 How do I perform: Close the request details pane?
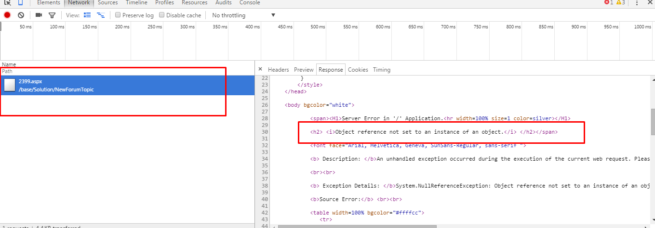click(x=260, y=69)
